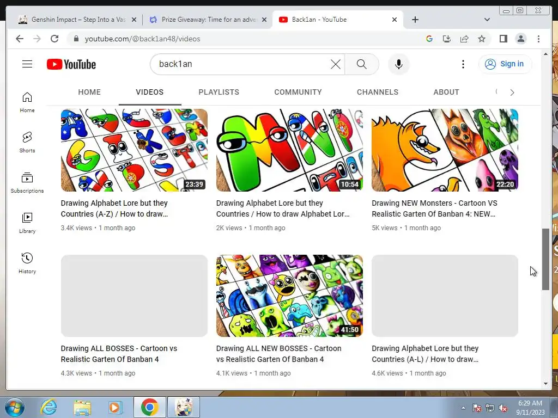Click the Google icon in address bar
Viewport: 558px width, 418px height.
tap(429, 39)
